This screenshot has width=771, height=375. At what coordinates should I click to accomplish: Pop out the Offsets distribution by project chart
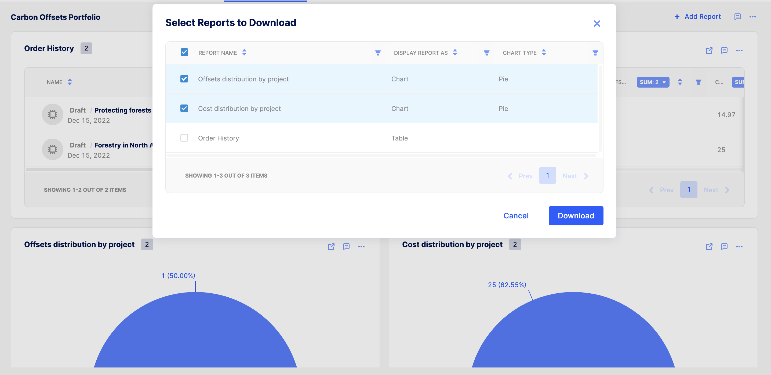point(331,246)
